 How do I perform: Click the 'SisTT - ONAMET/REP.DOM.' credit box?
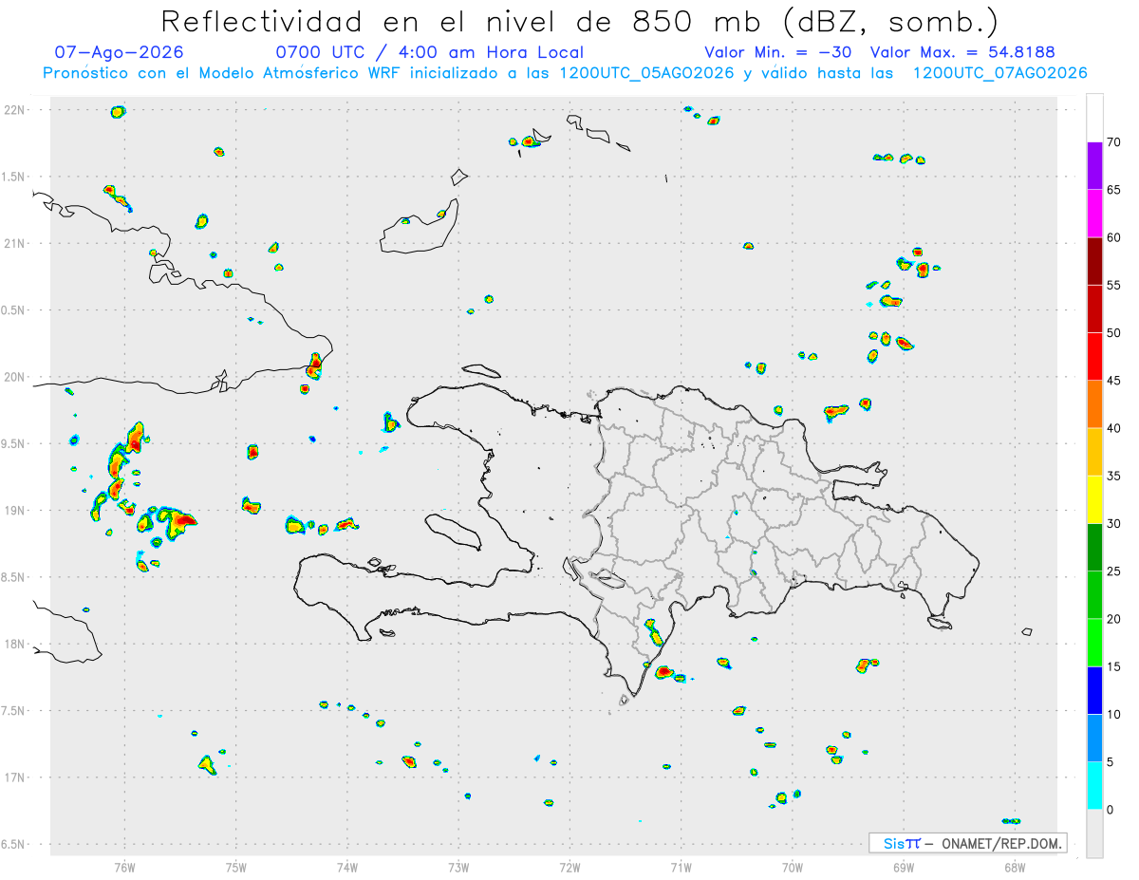click(967, 843)
